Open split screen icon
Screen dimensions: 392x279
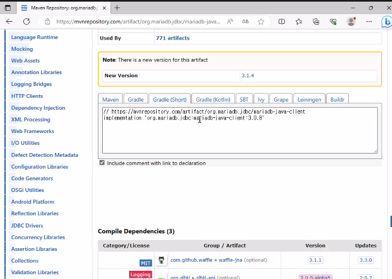[x=282, y=22]
